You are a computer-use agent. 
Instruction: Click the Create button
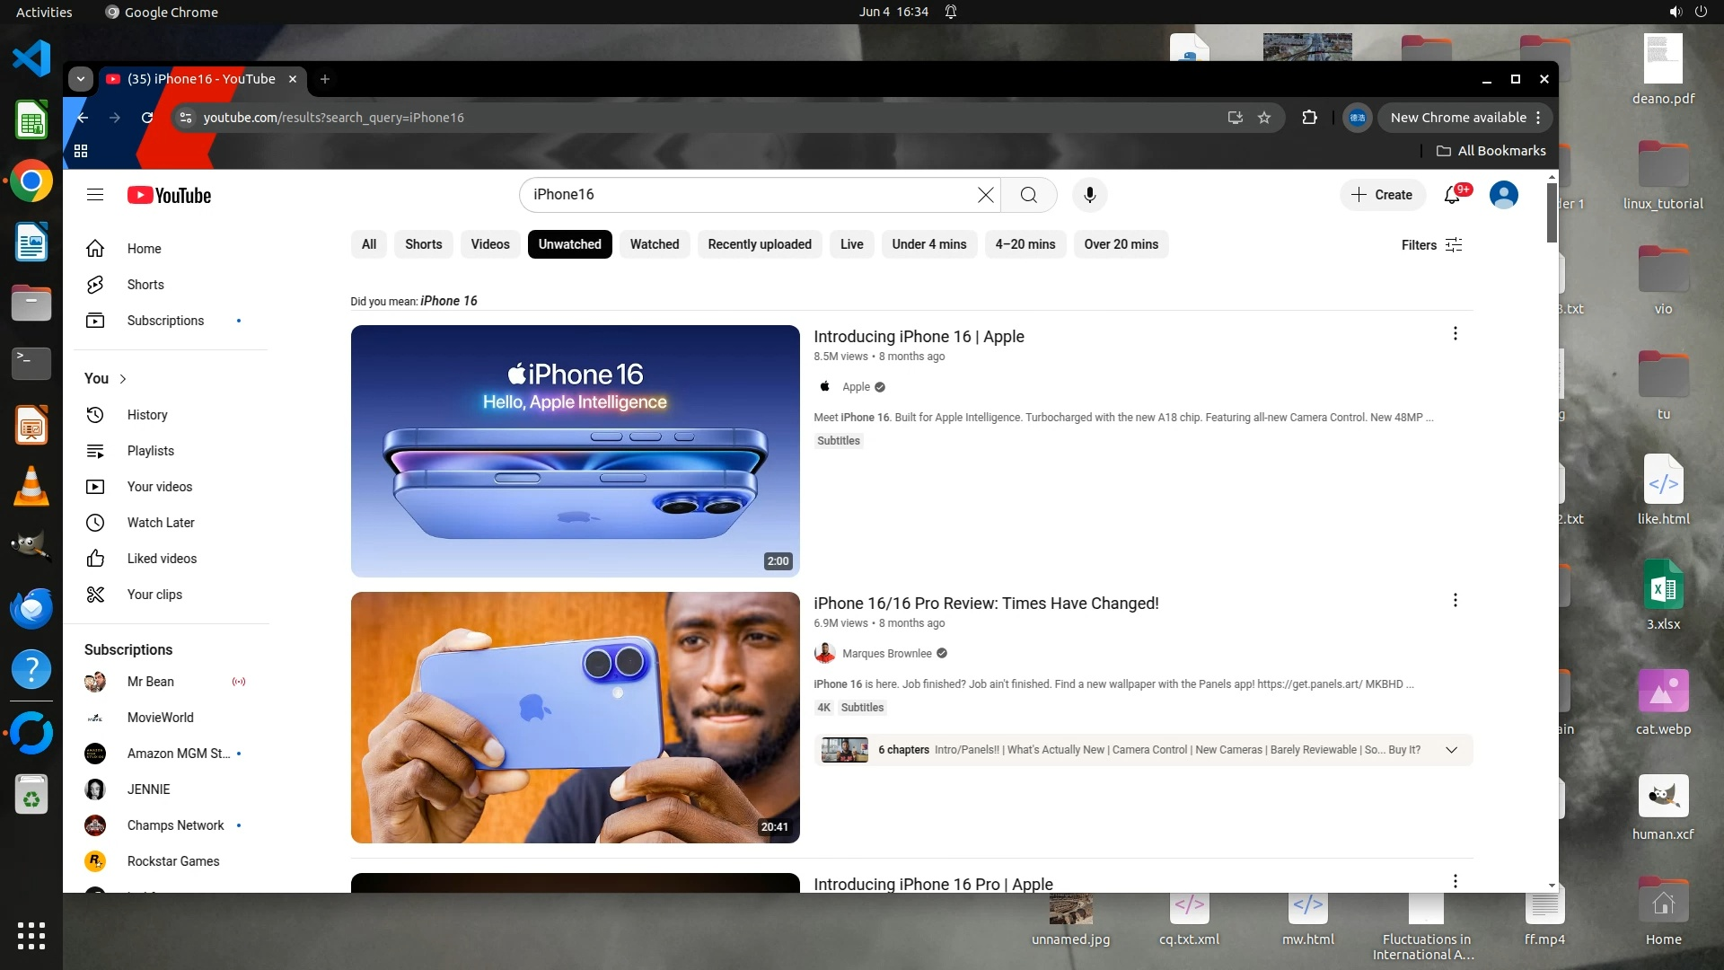[1382, 195]
